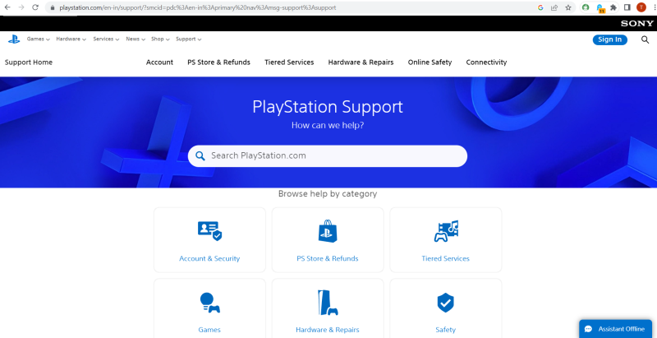Click the Search PlayStation.com input field
This screenshot has height=338, width=657.
click(x=328, y=156)
